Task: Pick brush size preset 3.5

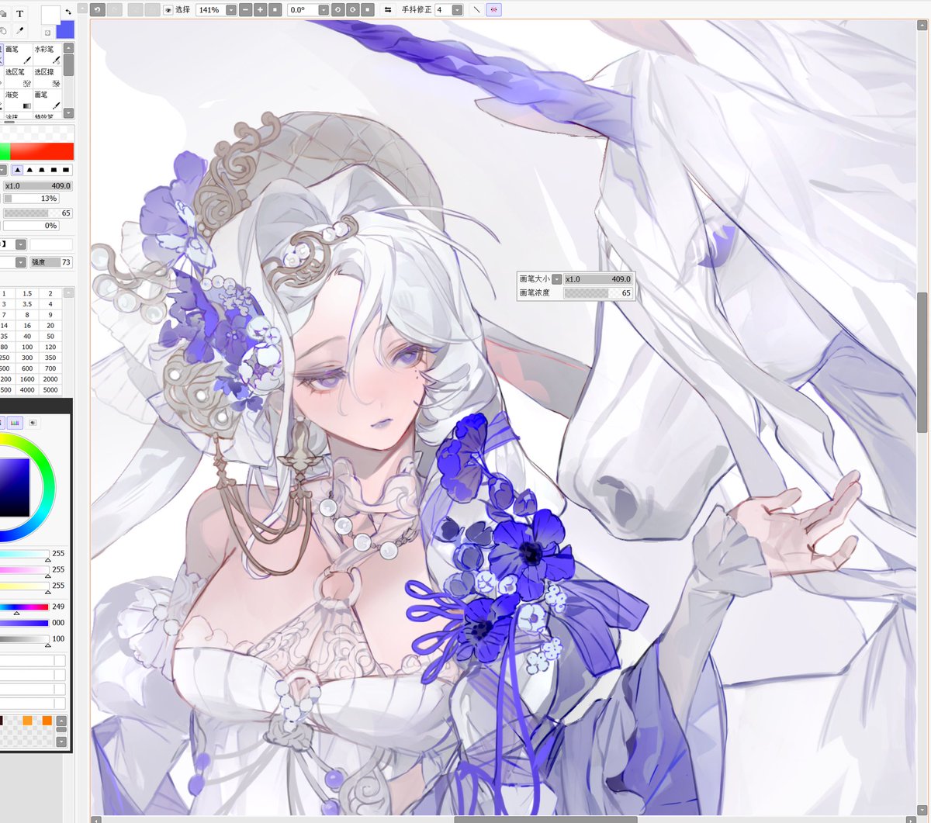Action: [x=27, y=304]
